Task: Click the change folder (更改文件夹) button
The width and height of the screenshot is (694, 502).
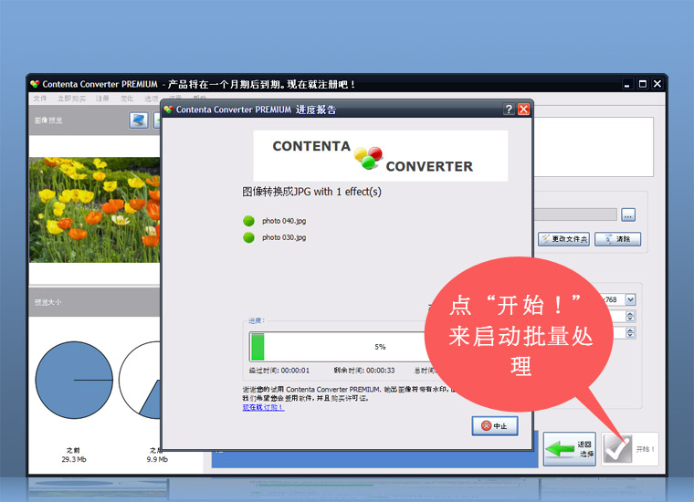Action: tap(563, 239)
